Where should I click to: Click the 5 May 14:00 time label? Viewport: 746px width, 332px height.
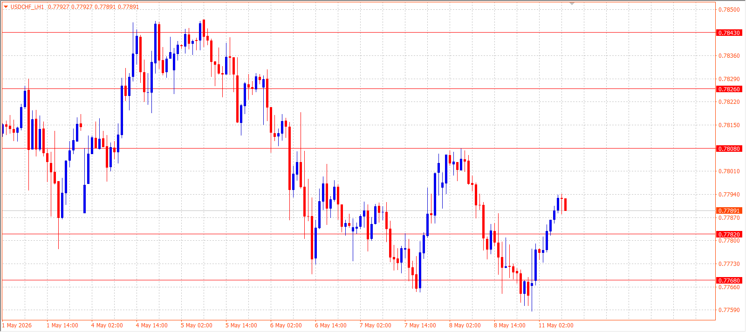[241, 325]
